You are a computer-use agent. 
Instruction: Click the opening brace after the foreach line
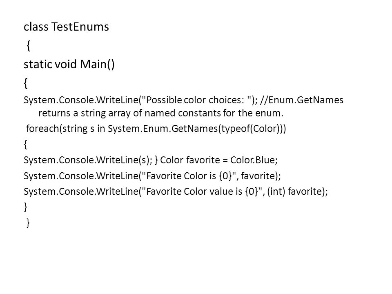tap(25, 144)
